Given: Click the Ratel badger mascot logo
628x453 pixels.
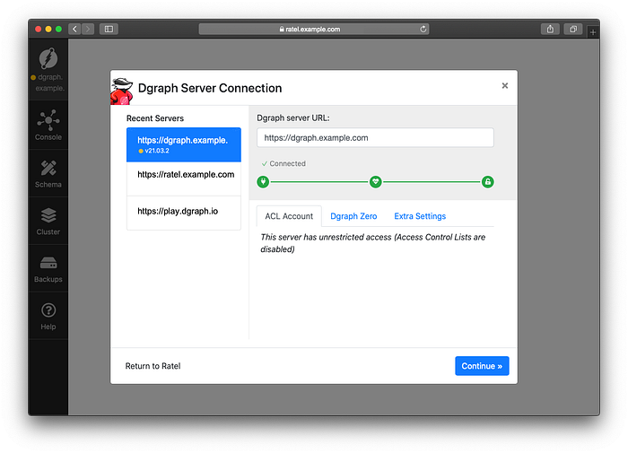Looking at the screenshot, I should [x=121, y=91].
